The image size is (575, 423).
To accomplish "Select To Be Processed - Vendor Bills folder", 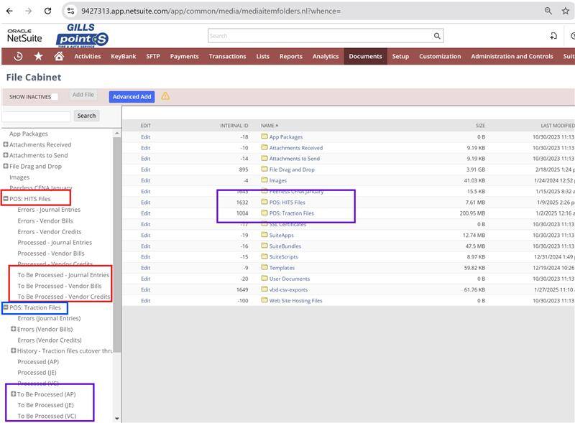I will tap(60, 286).
